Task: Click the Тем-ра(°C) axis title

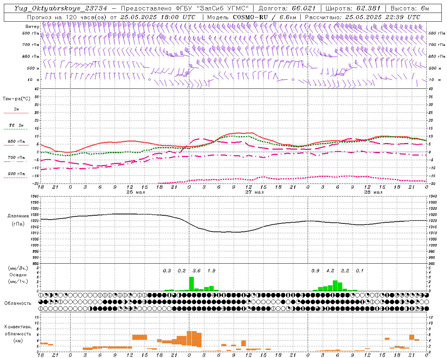Action: 16,99
